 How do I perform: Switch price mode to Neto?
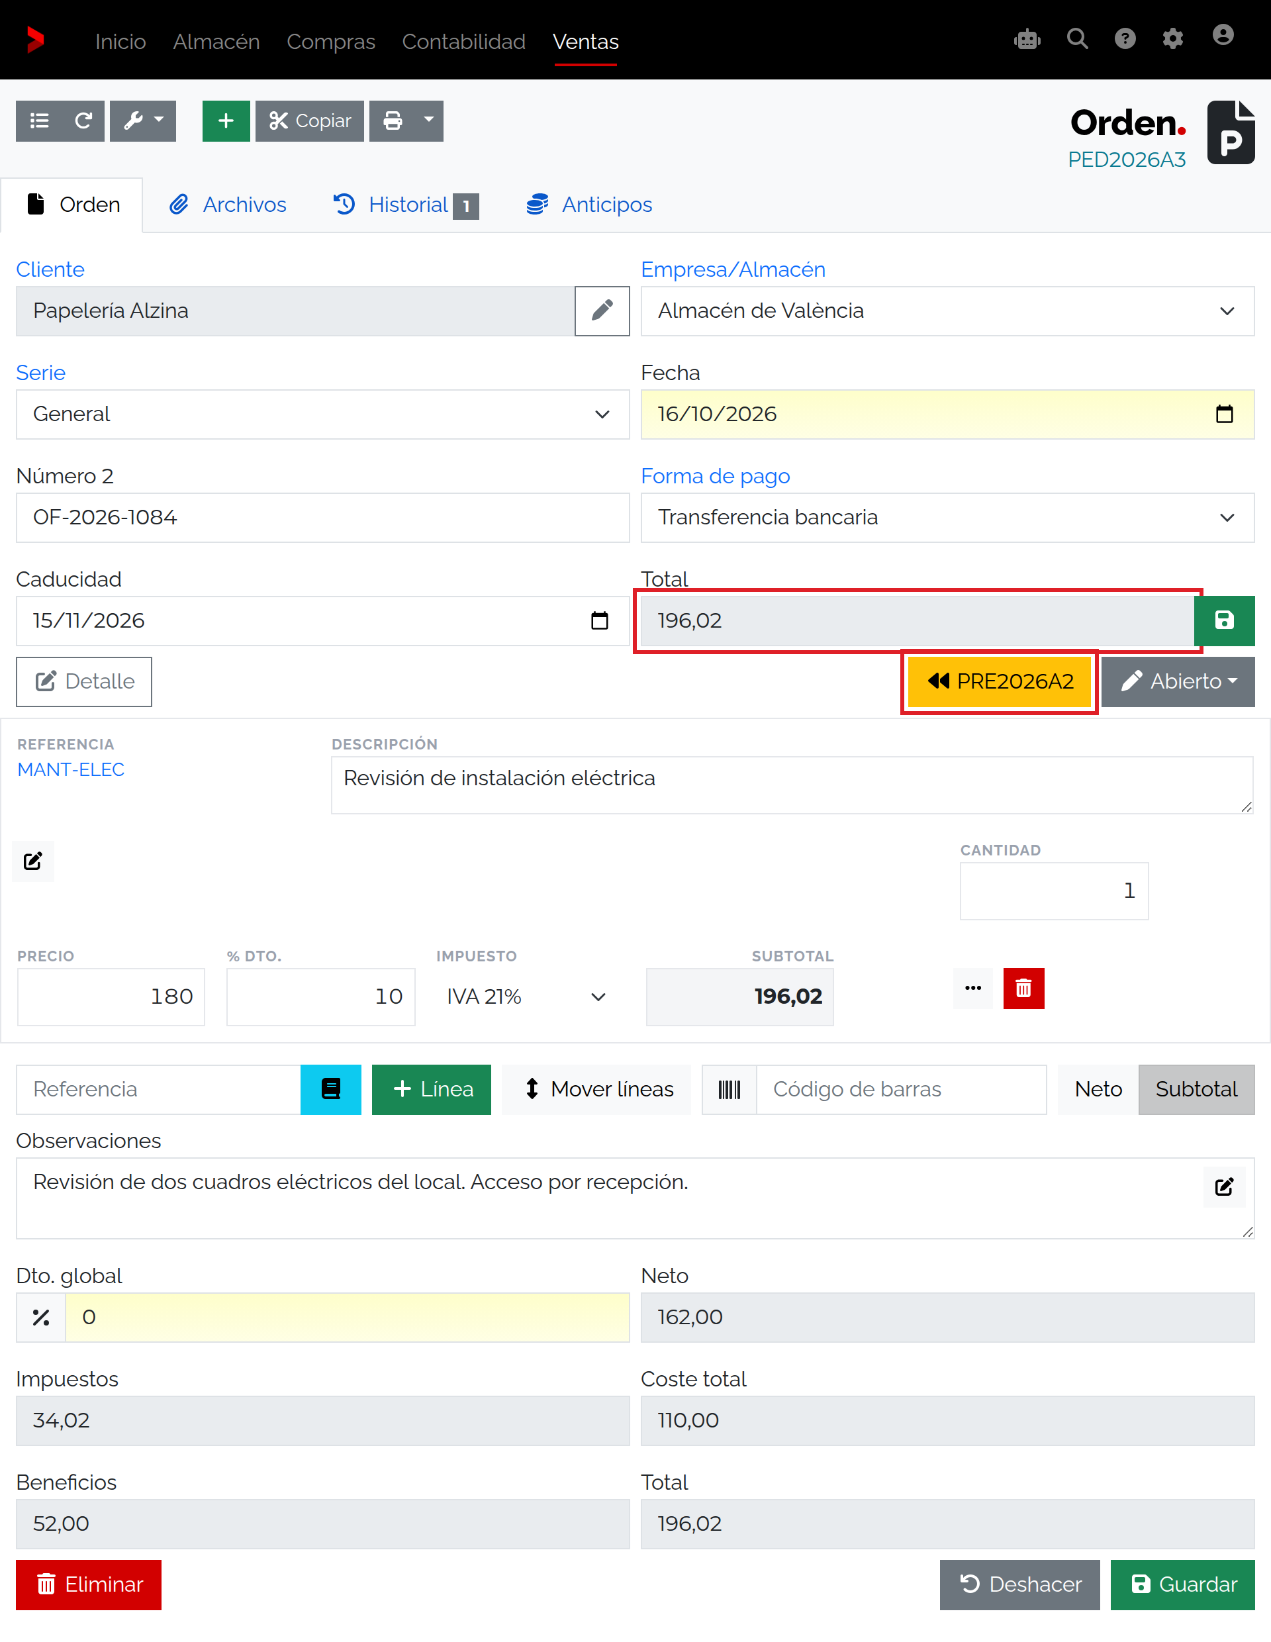pyautogui.click(x=1098, y=1089)
